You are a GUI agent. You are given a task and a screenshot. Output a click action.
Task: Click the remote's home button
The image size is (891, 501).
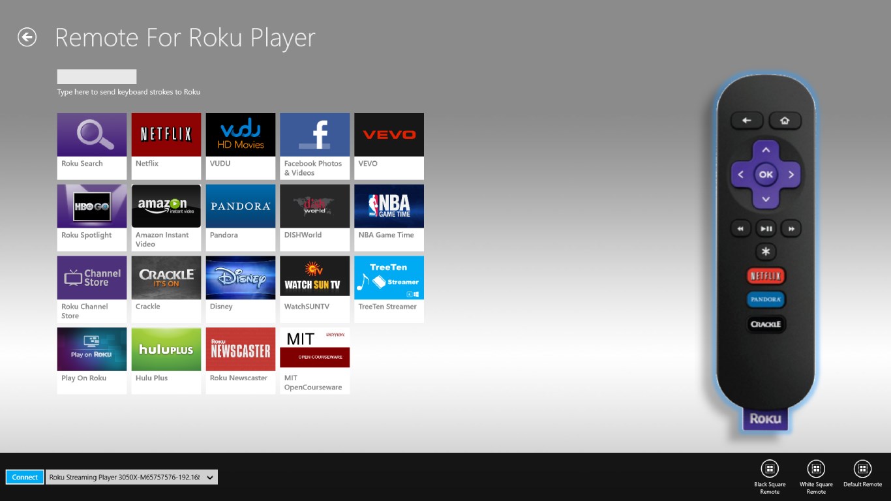785,121
